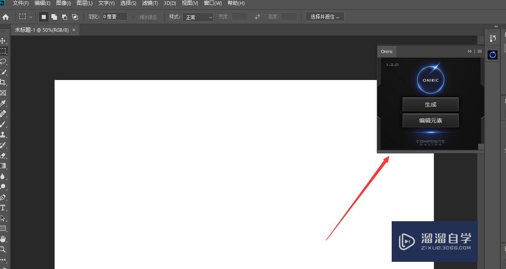Open the 编辑(E) menu

(42, 3)
